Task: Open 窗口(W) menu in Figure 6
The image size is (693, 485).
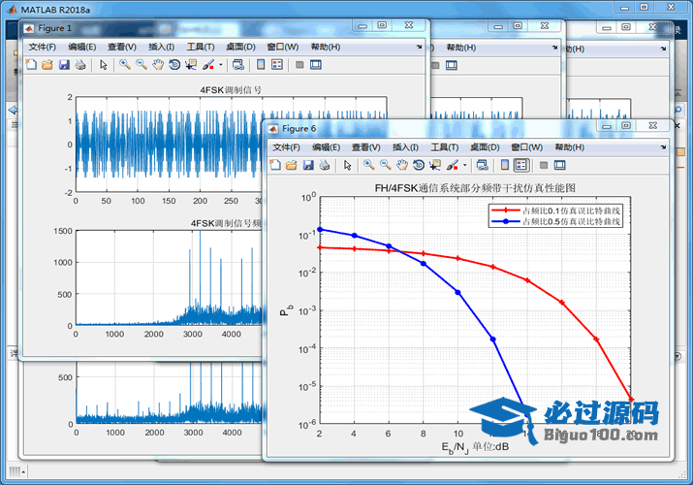Action: coord(527,147)
